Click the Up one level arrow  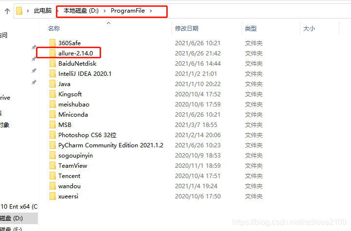[x=7, y=11]
